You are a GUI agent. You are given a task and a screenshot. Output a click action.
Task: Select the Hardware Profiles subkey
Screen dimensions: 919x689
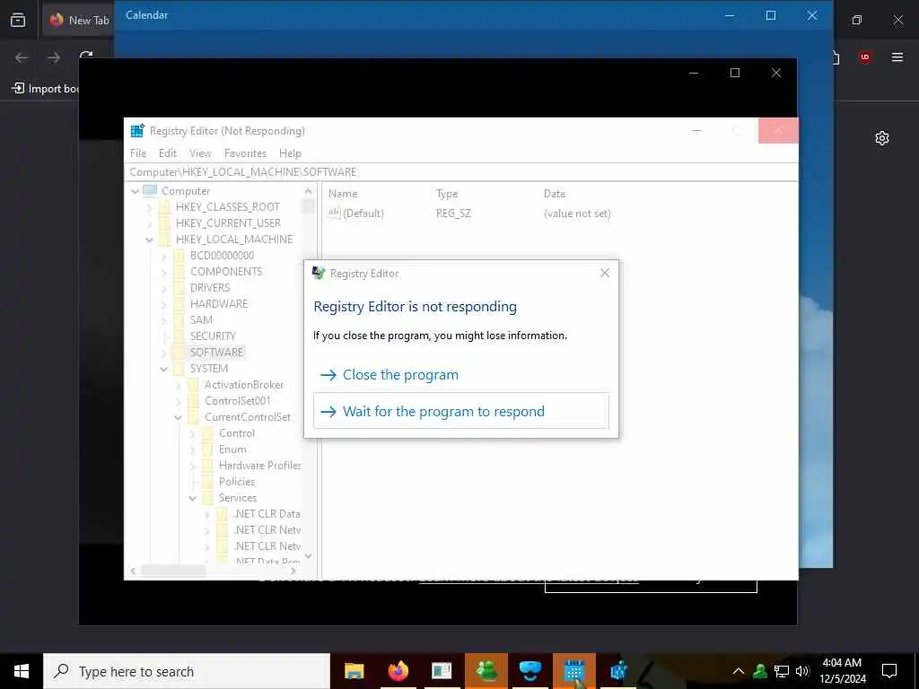[259, 466]
